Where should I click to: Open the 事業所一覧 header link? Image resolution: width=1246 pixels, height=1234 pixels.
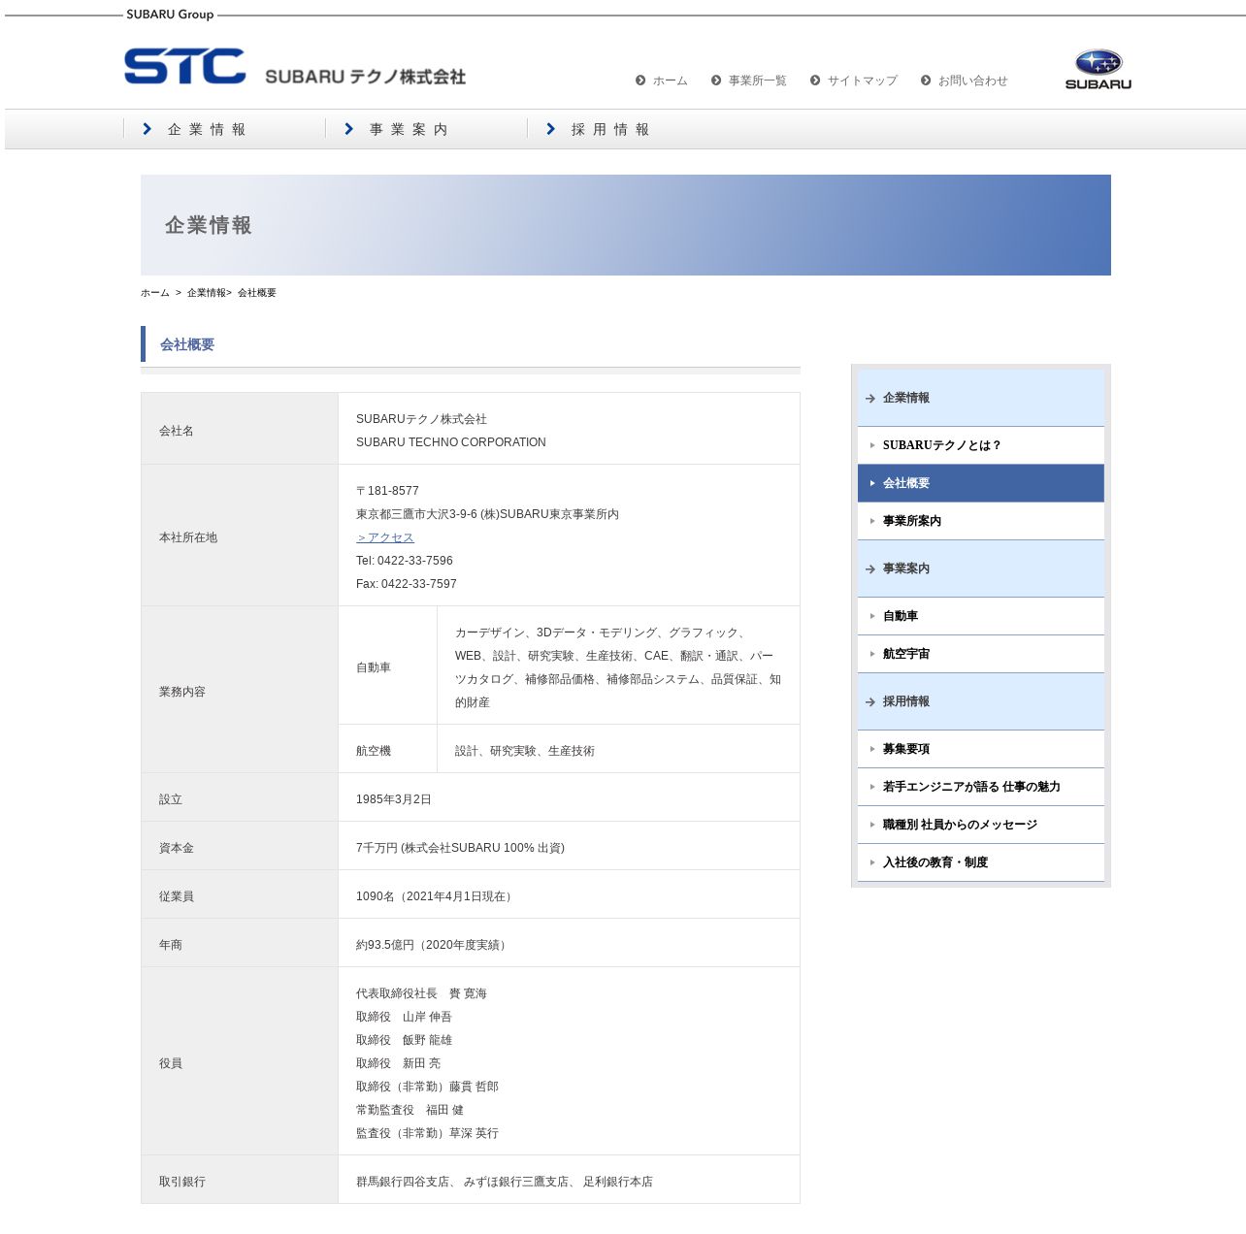click(757, 81)
